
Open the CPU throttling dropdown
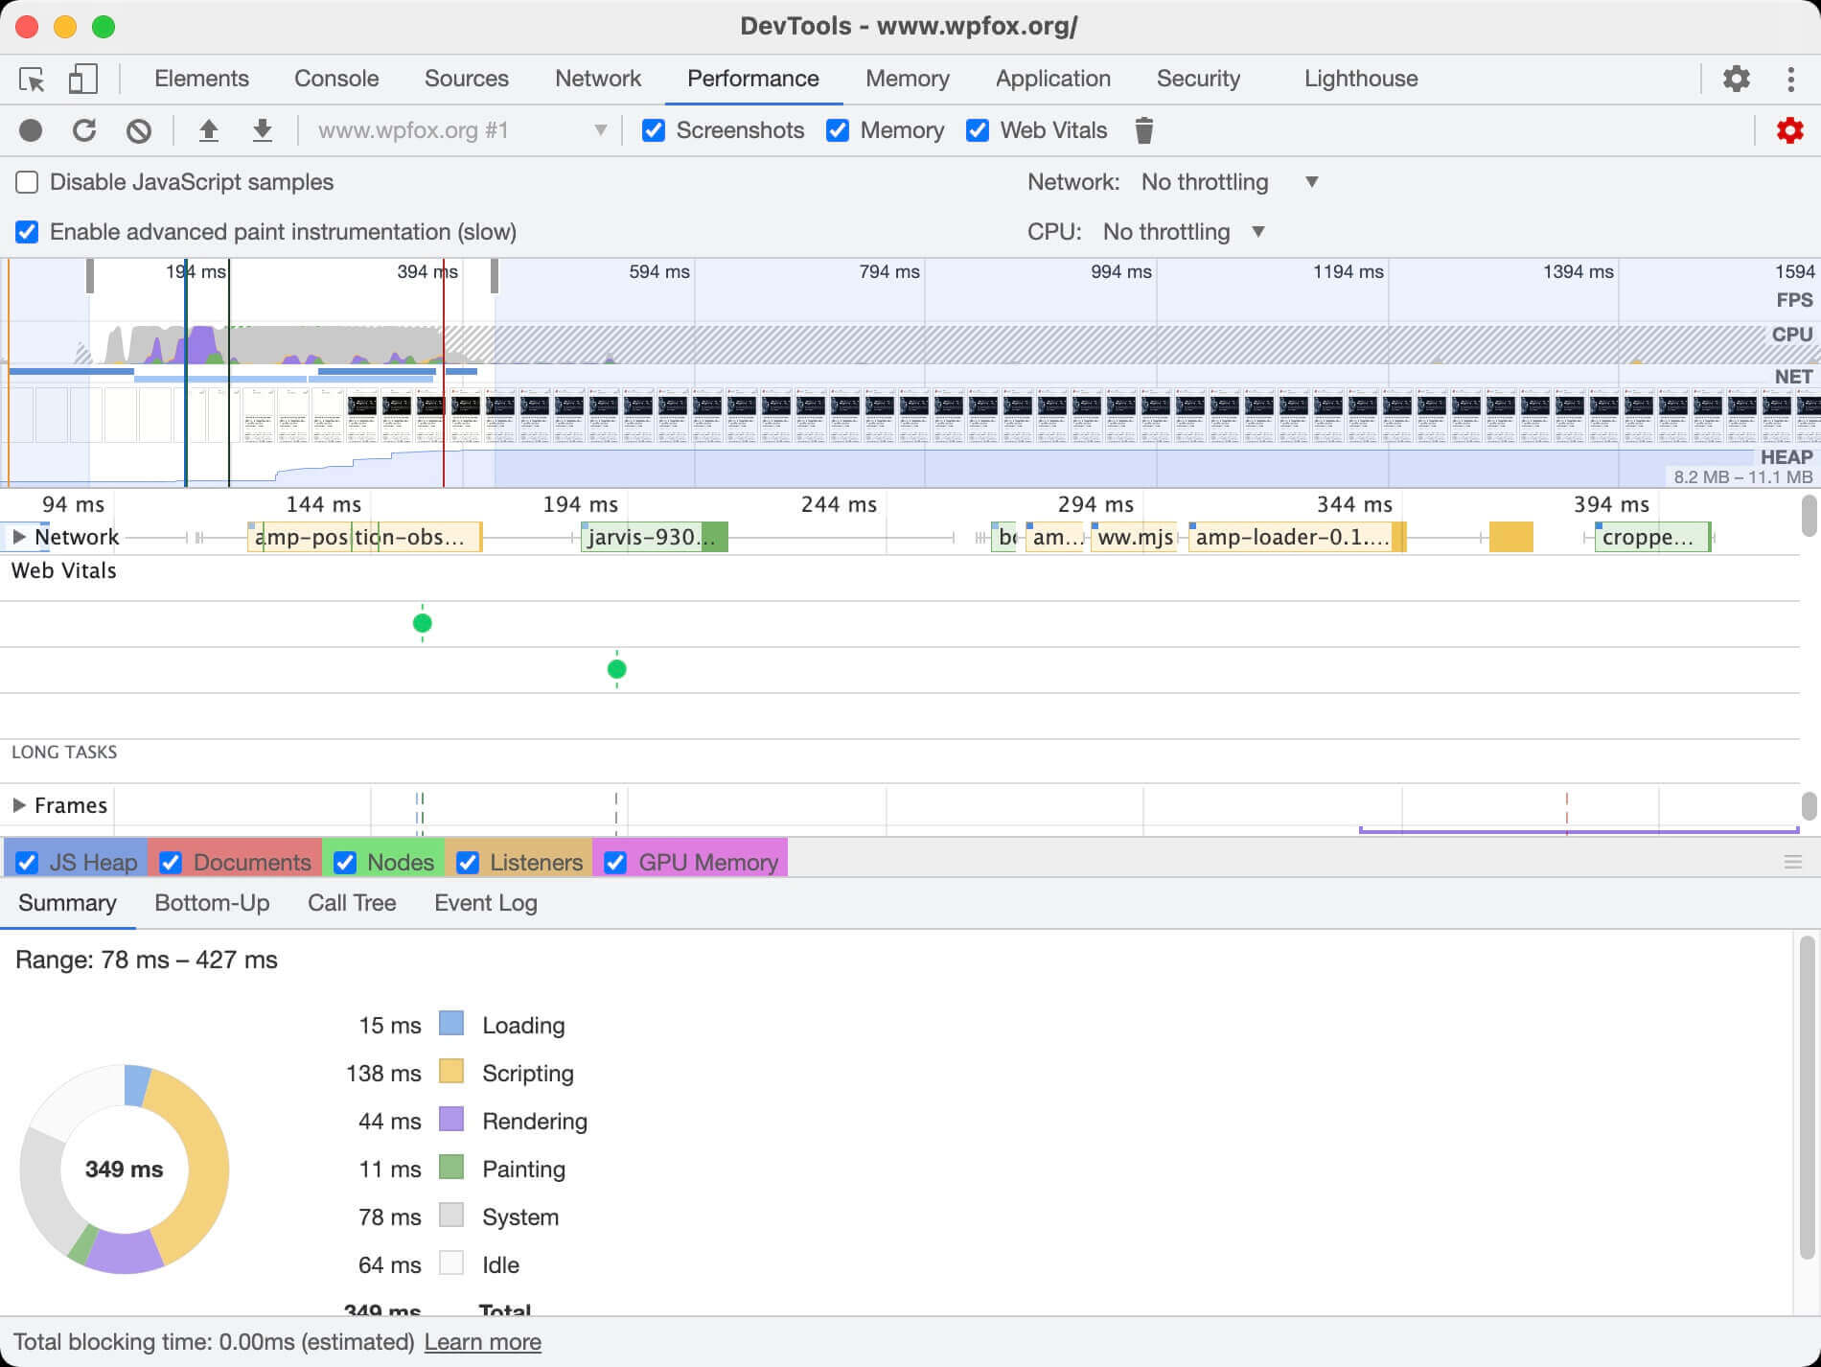point(1184,232)
